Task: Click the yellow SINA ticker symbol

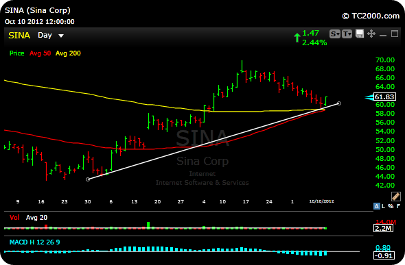Action: pyautogui.click(x=19, y=36)
